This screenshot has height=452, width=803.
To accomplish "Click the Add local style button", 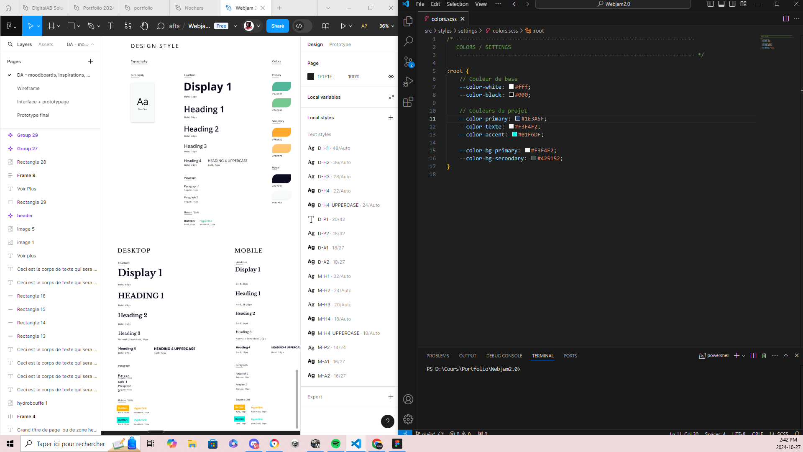I will point(391,117).
